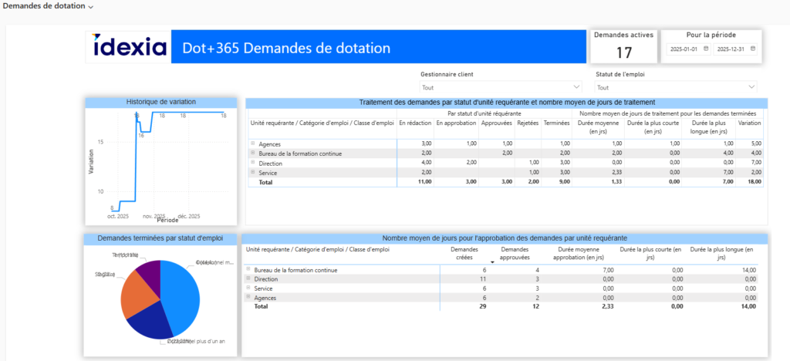Open the start date calendar picker icon
This screenshot has width=790, height=361.
coord(706,49)
